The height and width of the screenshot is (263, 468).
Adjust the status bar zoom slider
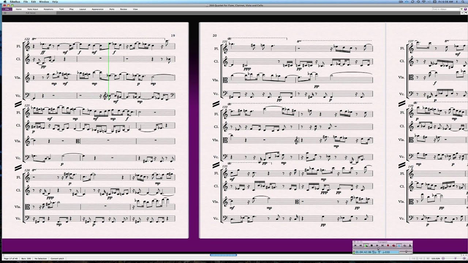pyautogui.click(x=455, y=258)
